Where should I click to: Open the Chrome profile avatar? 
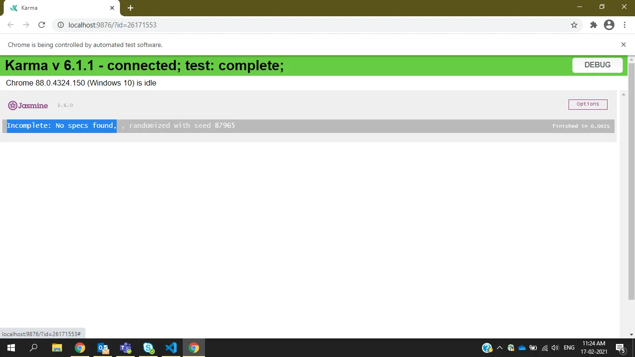coord(609,25)
